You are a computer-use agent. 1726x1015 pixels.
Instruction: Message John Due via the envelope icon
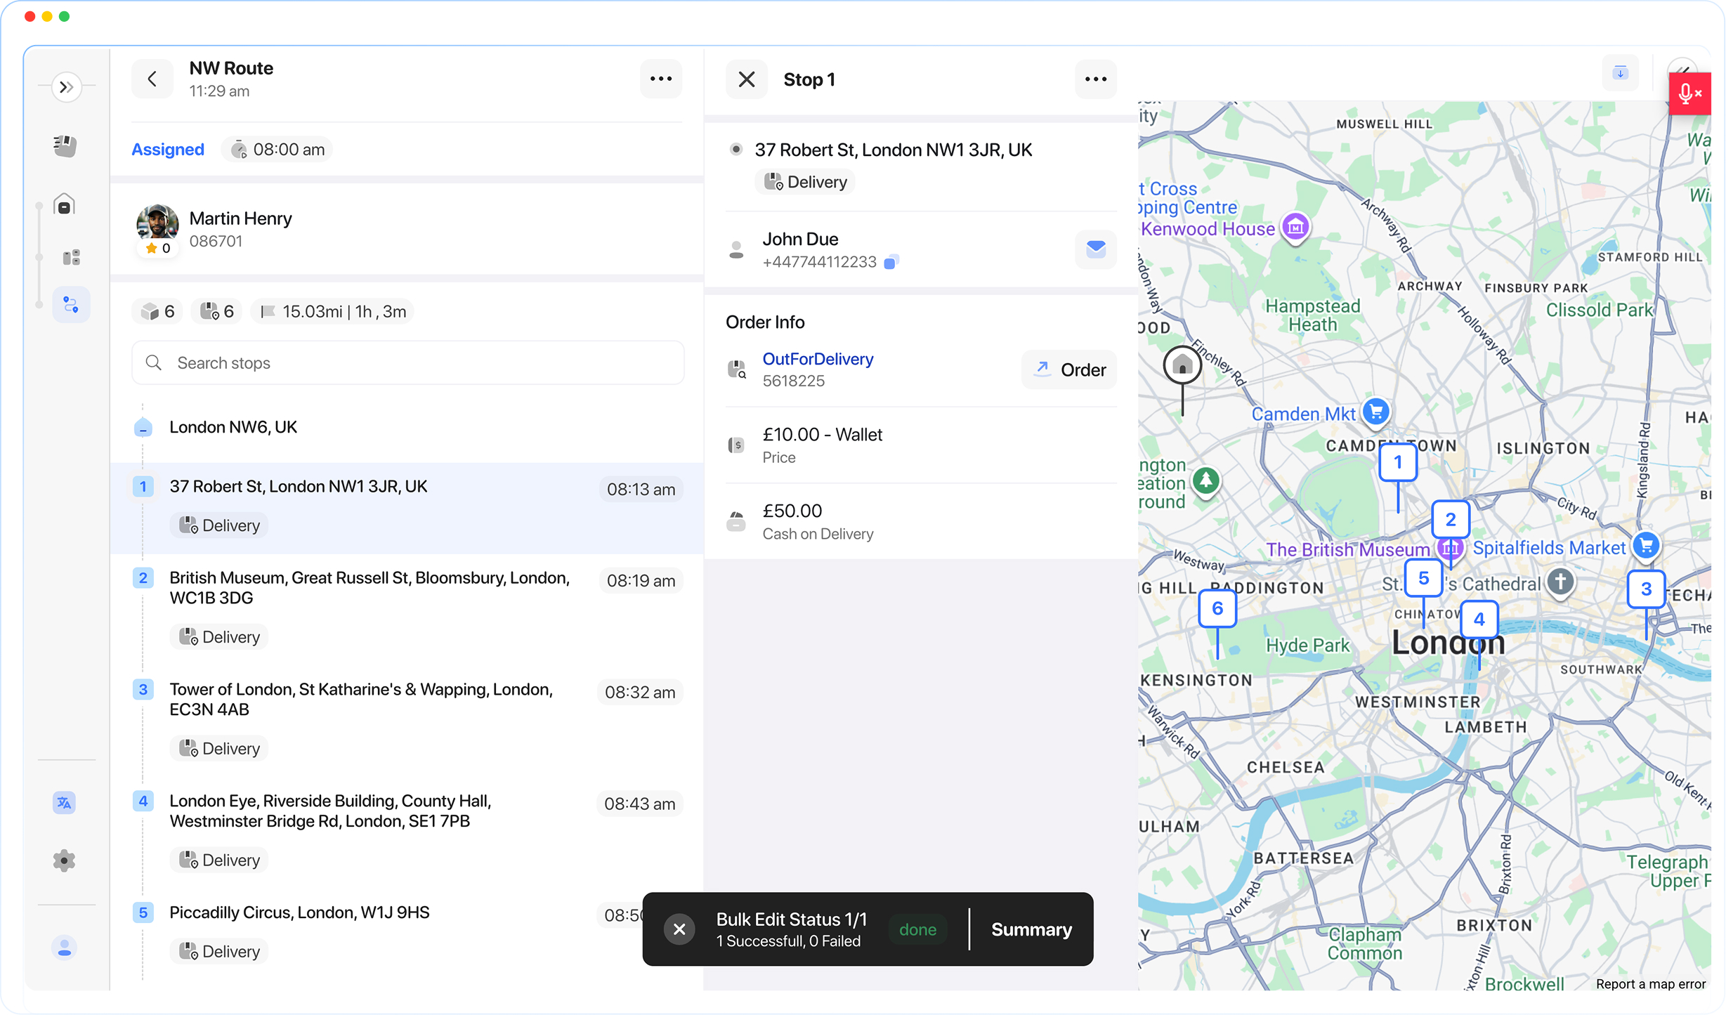point(1095,249)
